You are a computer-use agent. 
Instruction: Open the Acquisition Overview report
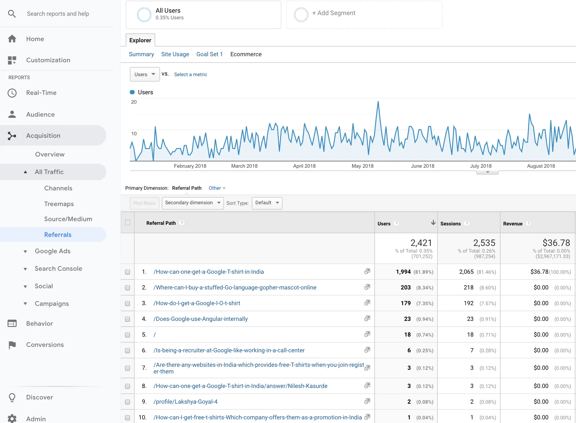pyautogui.click(x=50, y=154)
